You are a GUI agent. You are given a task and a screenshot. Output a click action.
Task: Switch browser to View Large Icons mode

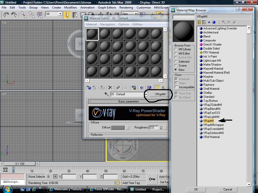[214, 22]
